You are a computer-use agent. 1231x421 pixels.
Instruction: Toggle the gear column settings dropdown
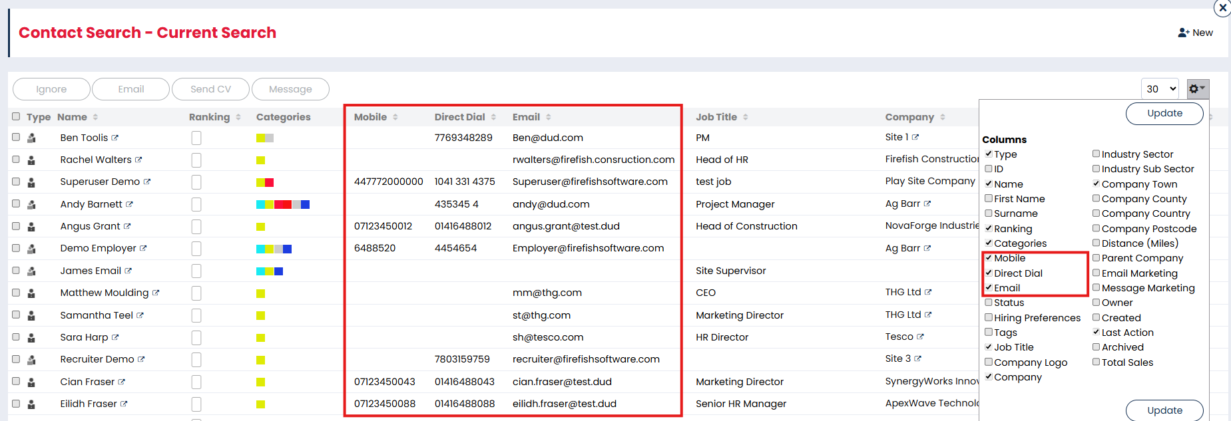pos(1198,89)
